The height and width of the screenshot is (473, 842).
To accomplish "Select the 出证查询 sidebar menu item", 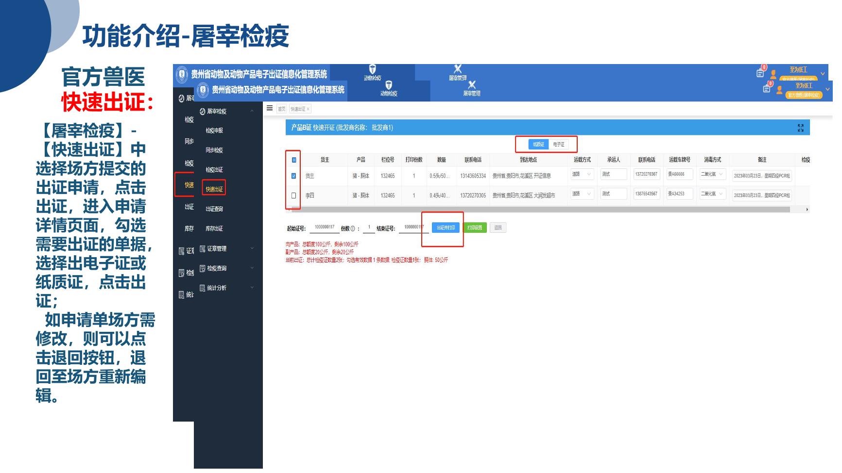I will [x=214, y=209].
